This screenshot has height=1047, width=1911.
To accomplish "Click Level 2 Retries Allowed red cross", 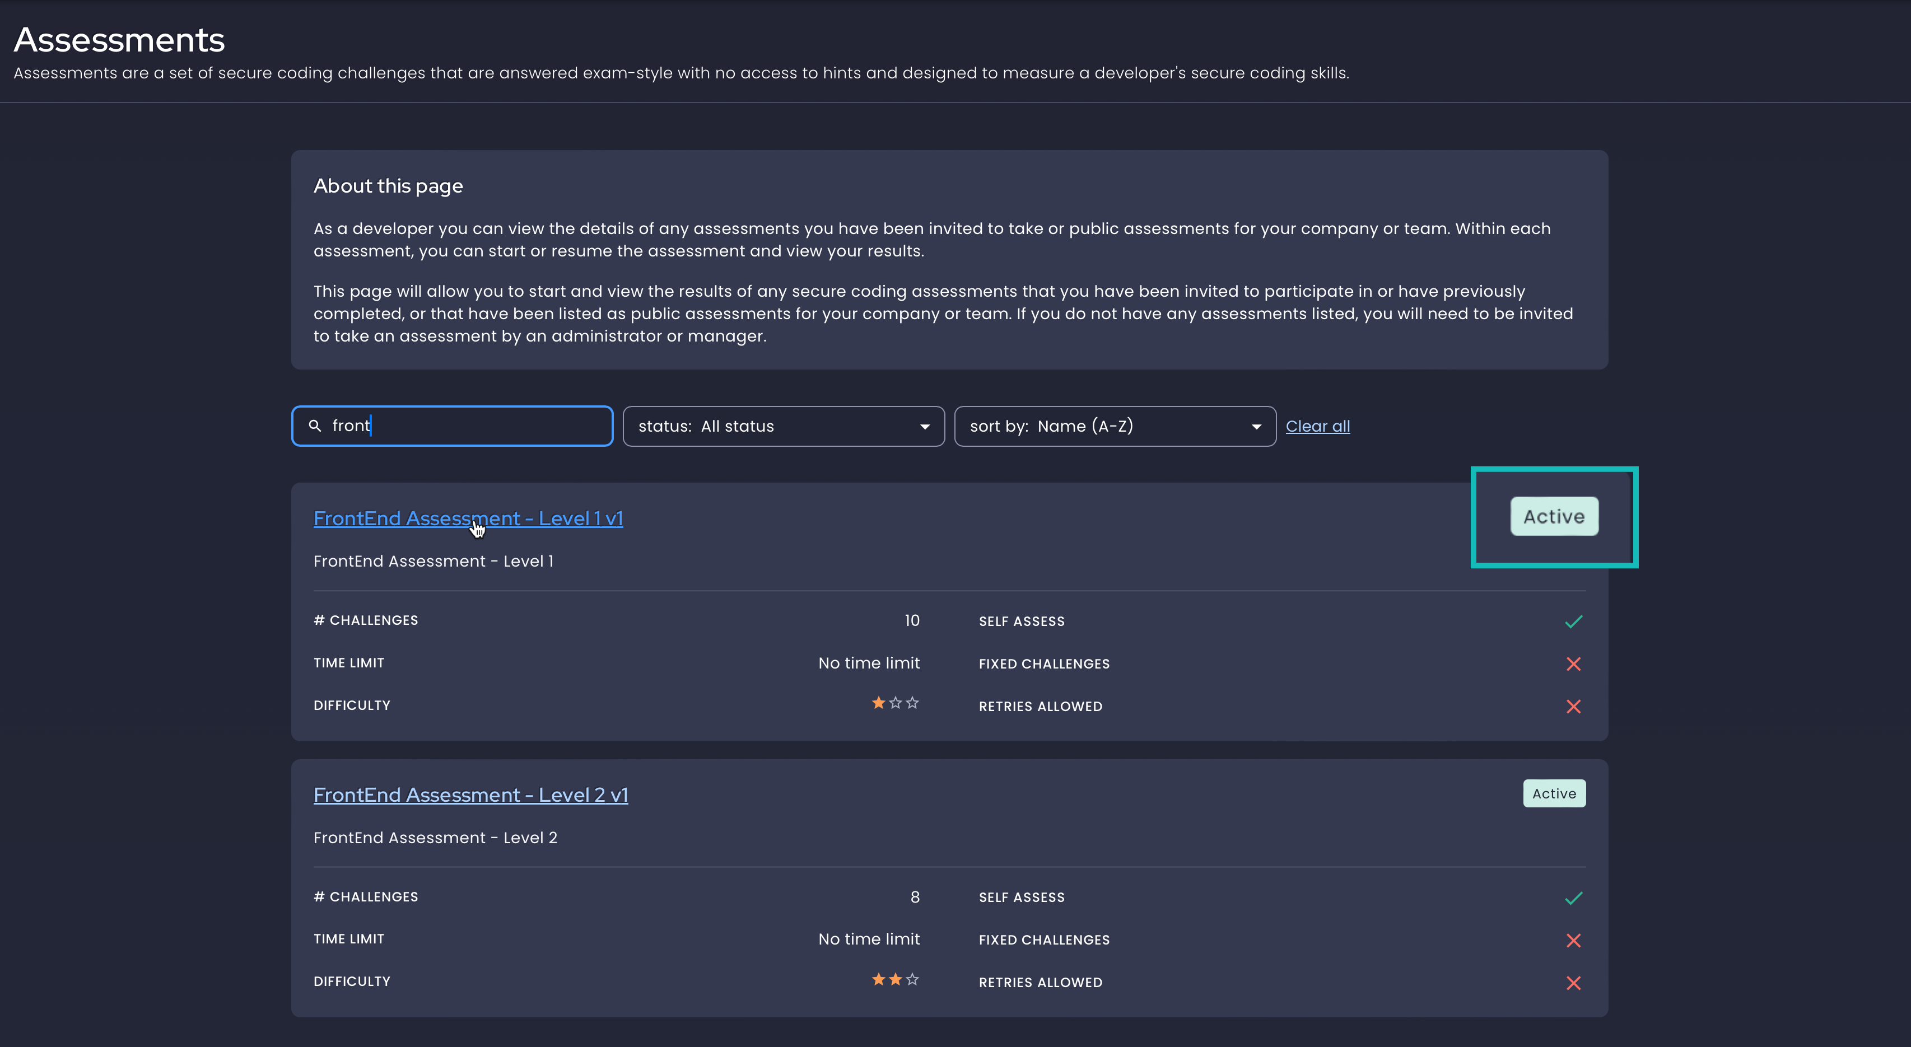I will (x=1573, y=983).
